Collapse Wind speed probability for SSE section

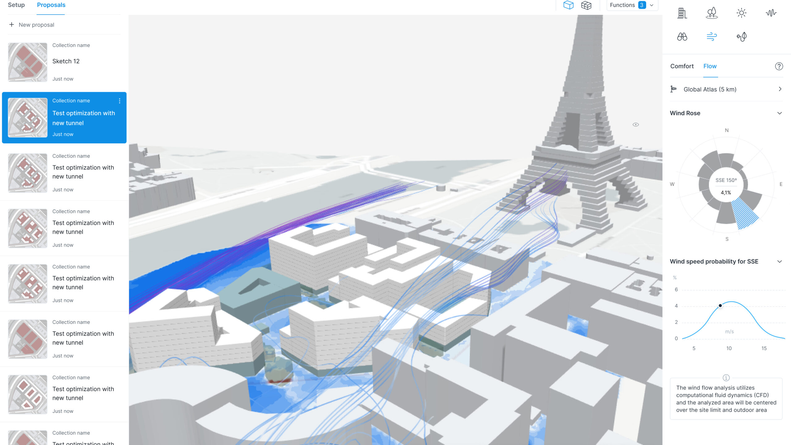(780, 261)
